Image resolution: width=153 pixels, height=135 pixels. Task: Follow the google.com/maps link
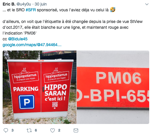point(32,45)
